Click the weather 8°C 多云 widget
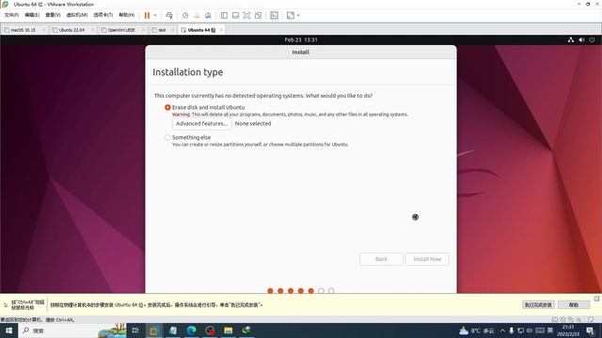This screenshot has height=338, width=602. 477,330
